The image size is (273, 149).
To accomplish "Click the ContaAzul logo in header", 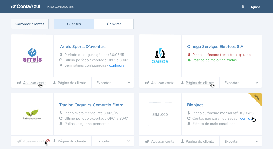I will (x=25, y=7).
